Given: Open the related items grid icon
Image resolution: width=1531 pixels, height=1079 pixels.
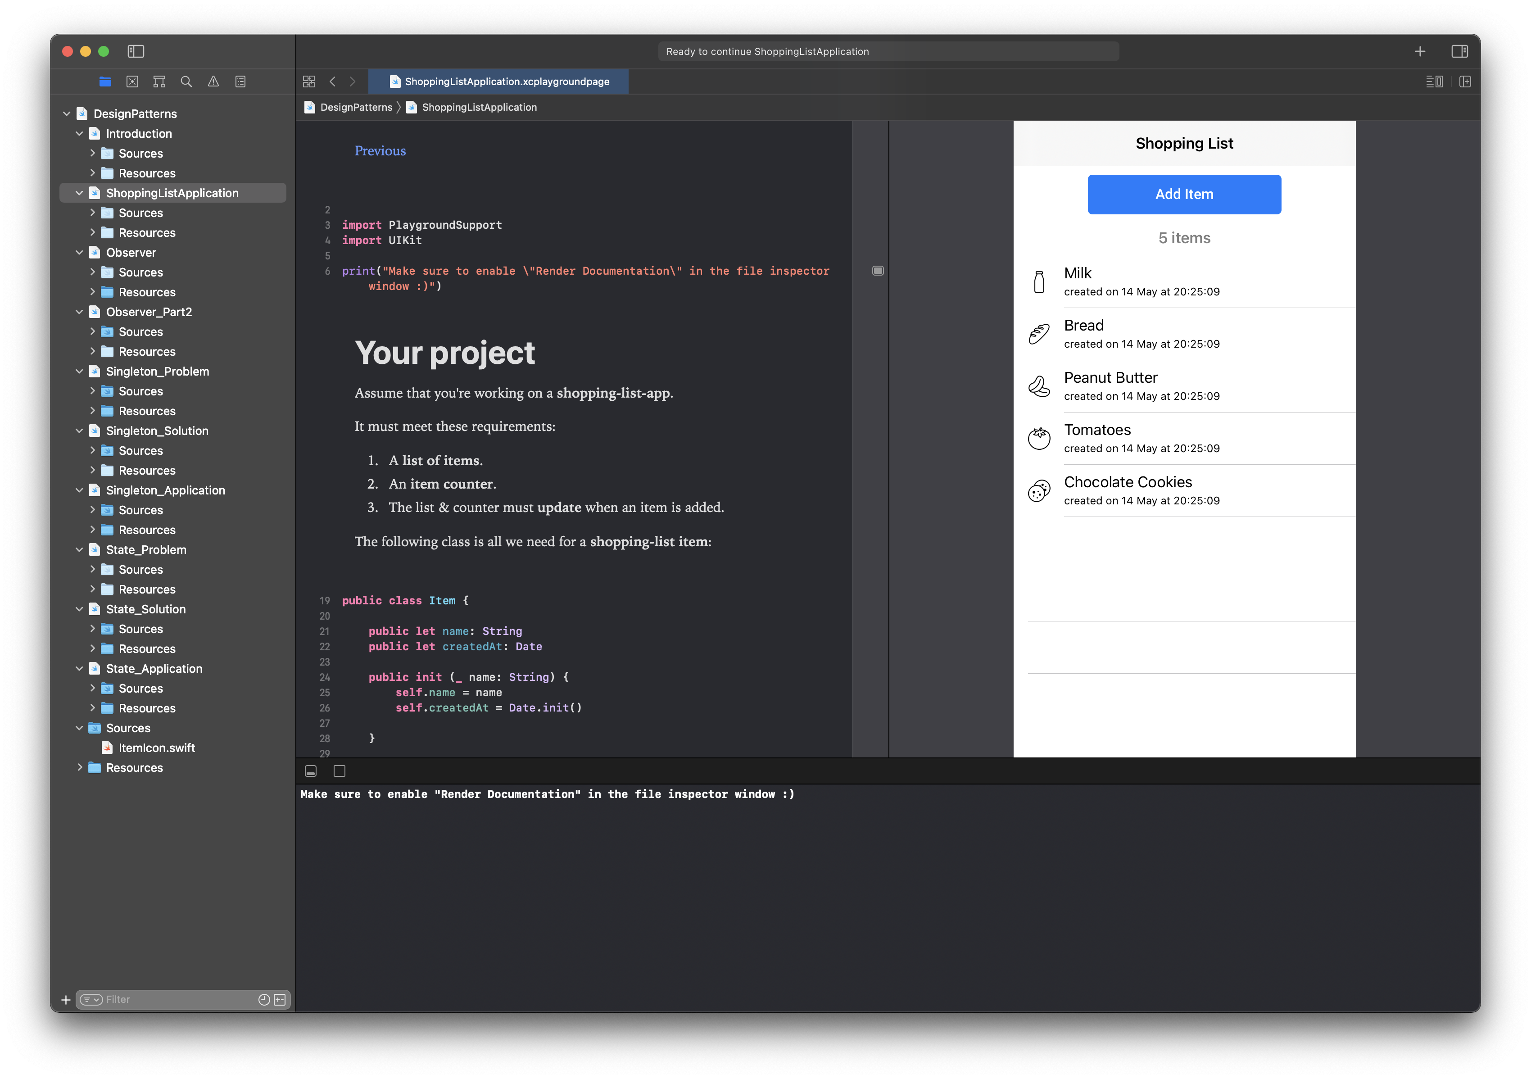Looking at the screenshot, I should click(x=309, y=82).
